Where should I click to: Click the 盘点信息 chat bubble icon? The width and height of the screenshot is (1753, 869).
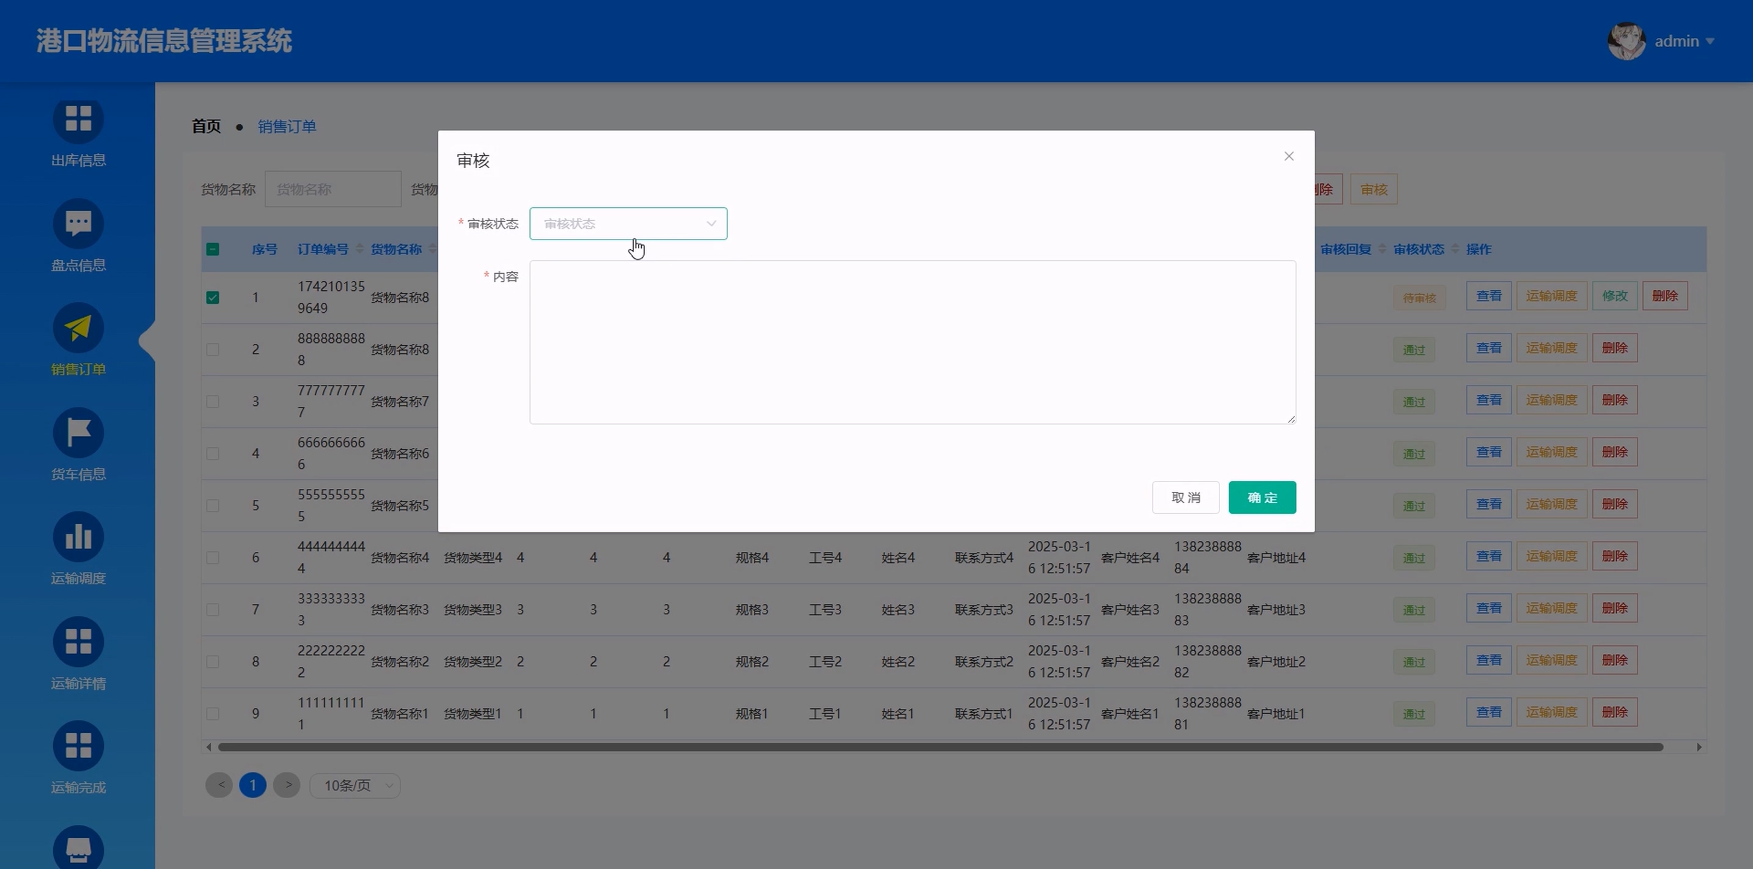[x=78, y=223]
